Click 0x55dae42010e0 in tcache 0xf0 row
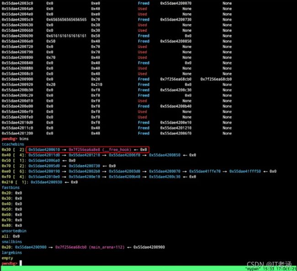Viewport: 297px width, 271px height. [x=44, y=177]
